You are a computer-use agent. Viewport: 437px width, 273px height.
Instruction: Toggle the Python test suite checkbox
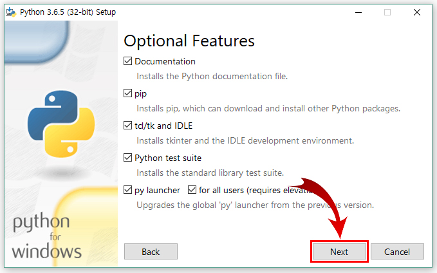(127, 158)
